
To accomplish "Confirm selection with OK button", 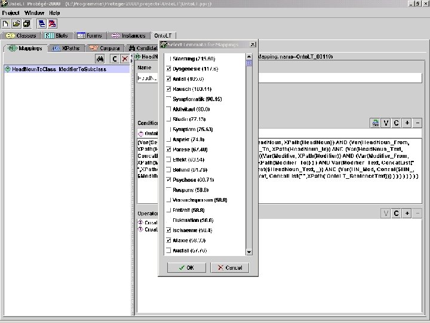I will pyautogui.click(x=186, y=267).
